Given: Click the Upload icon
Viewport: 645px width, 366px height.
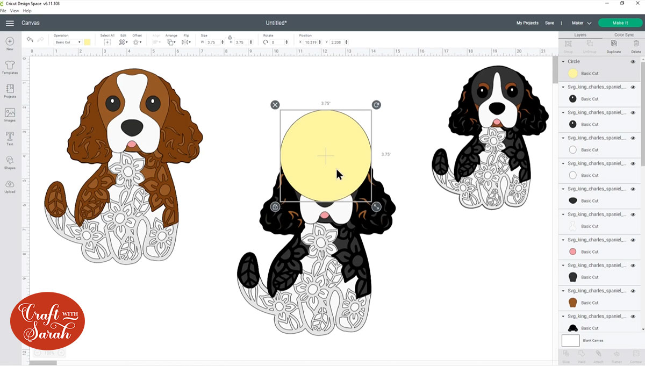Looking at the screenshot, I should tap(10, 185).
